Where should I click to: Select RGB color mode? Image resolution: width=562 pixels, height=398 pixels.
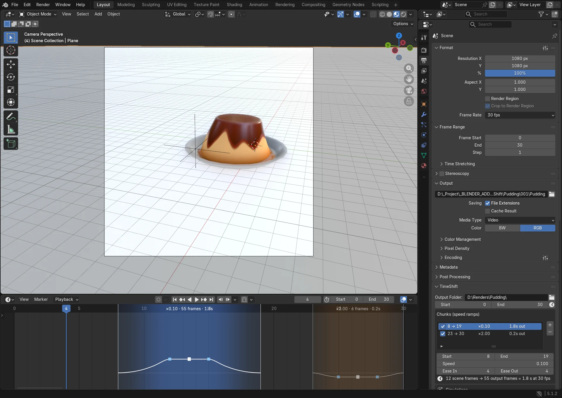(537, 228)
